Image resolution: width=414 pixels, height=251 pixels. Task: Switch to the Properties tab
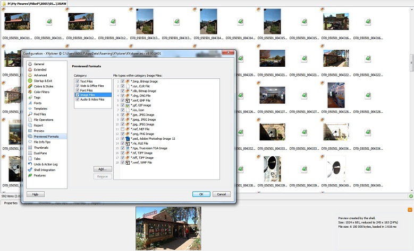click(11, 203)
